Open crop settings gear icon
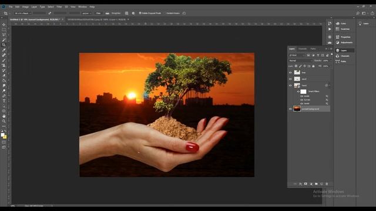 133,13
